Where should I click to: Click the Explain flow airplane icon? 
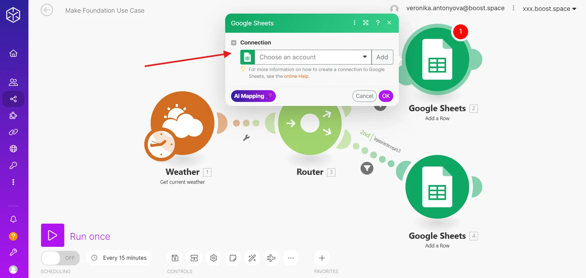[271, 258]
